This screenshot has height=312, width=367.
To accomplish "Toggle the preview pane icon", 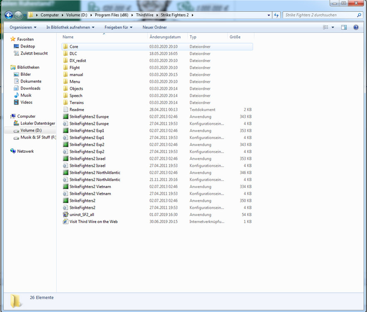I will coord(344,27).
